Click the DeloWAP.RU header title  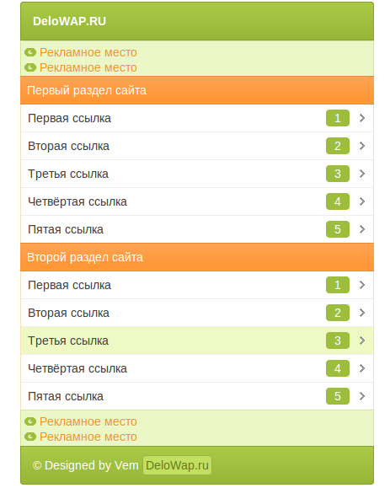click(69, 21)
